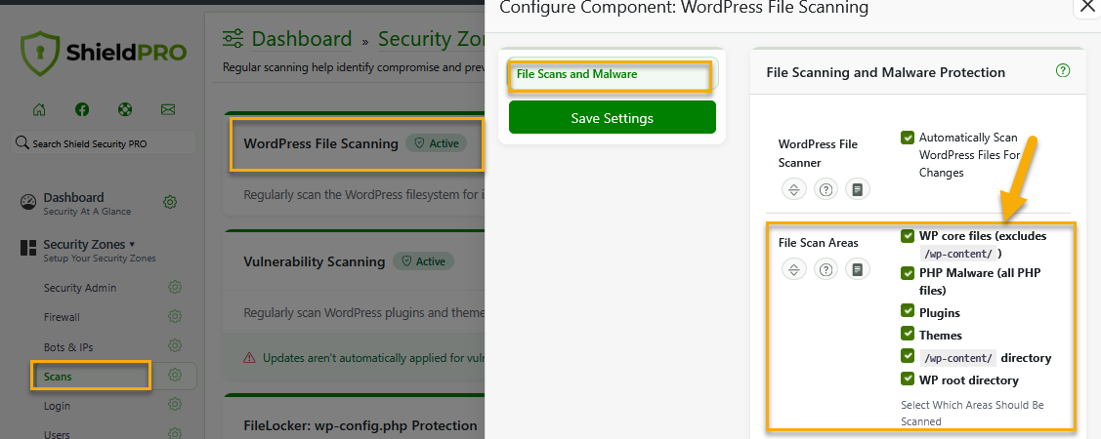Click the Search Shield Security PRO field
The width and height of the screenshot is (1101, 439).
[x=104, y=143]
